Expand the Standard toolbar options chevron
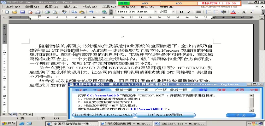Image resolution: width=265 pixels, height=126 pixels. pyautogui.click(x=111, y=12)
